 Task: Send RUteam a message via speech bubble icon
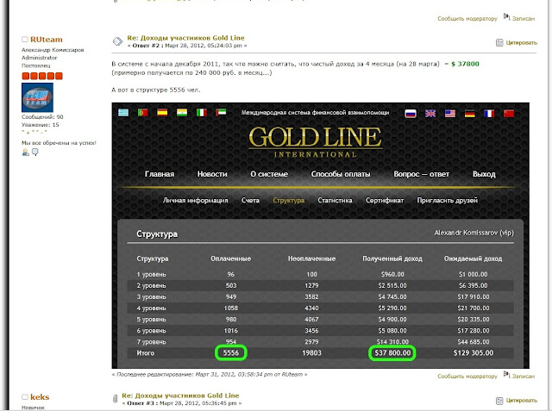tap(35, 153)
